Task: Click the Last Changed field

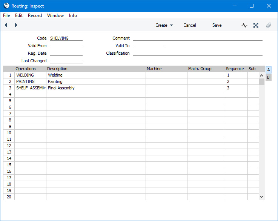Action: [x=66, y=61]
